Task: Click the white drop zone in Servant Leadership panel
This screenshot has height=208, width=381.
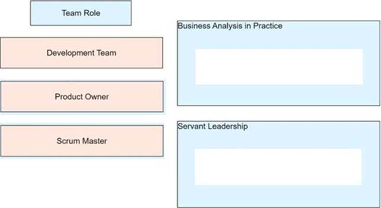Action: click(278, 167)
